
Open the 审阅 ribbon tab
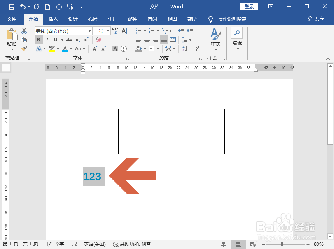(152, 19)
